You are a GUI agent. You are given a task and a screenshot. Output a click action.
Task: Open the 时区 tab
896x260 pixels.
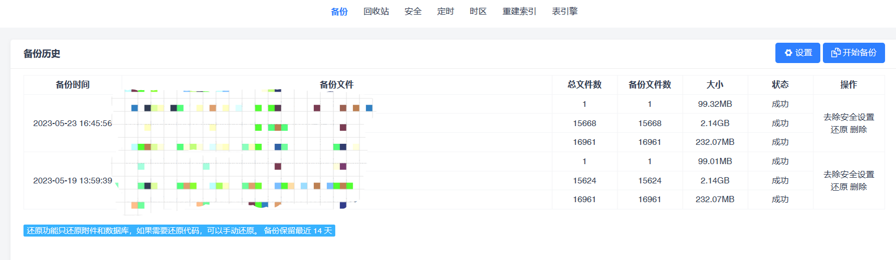(478, 11)
